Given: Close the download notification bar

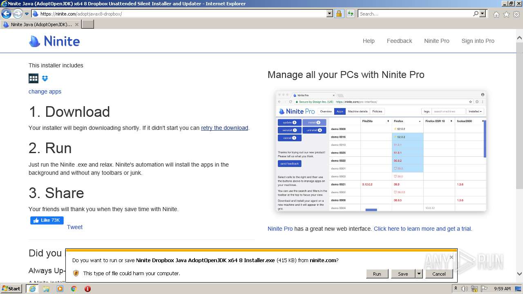Looking at the screenshot, I should [x=451, y=257].
